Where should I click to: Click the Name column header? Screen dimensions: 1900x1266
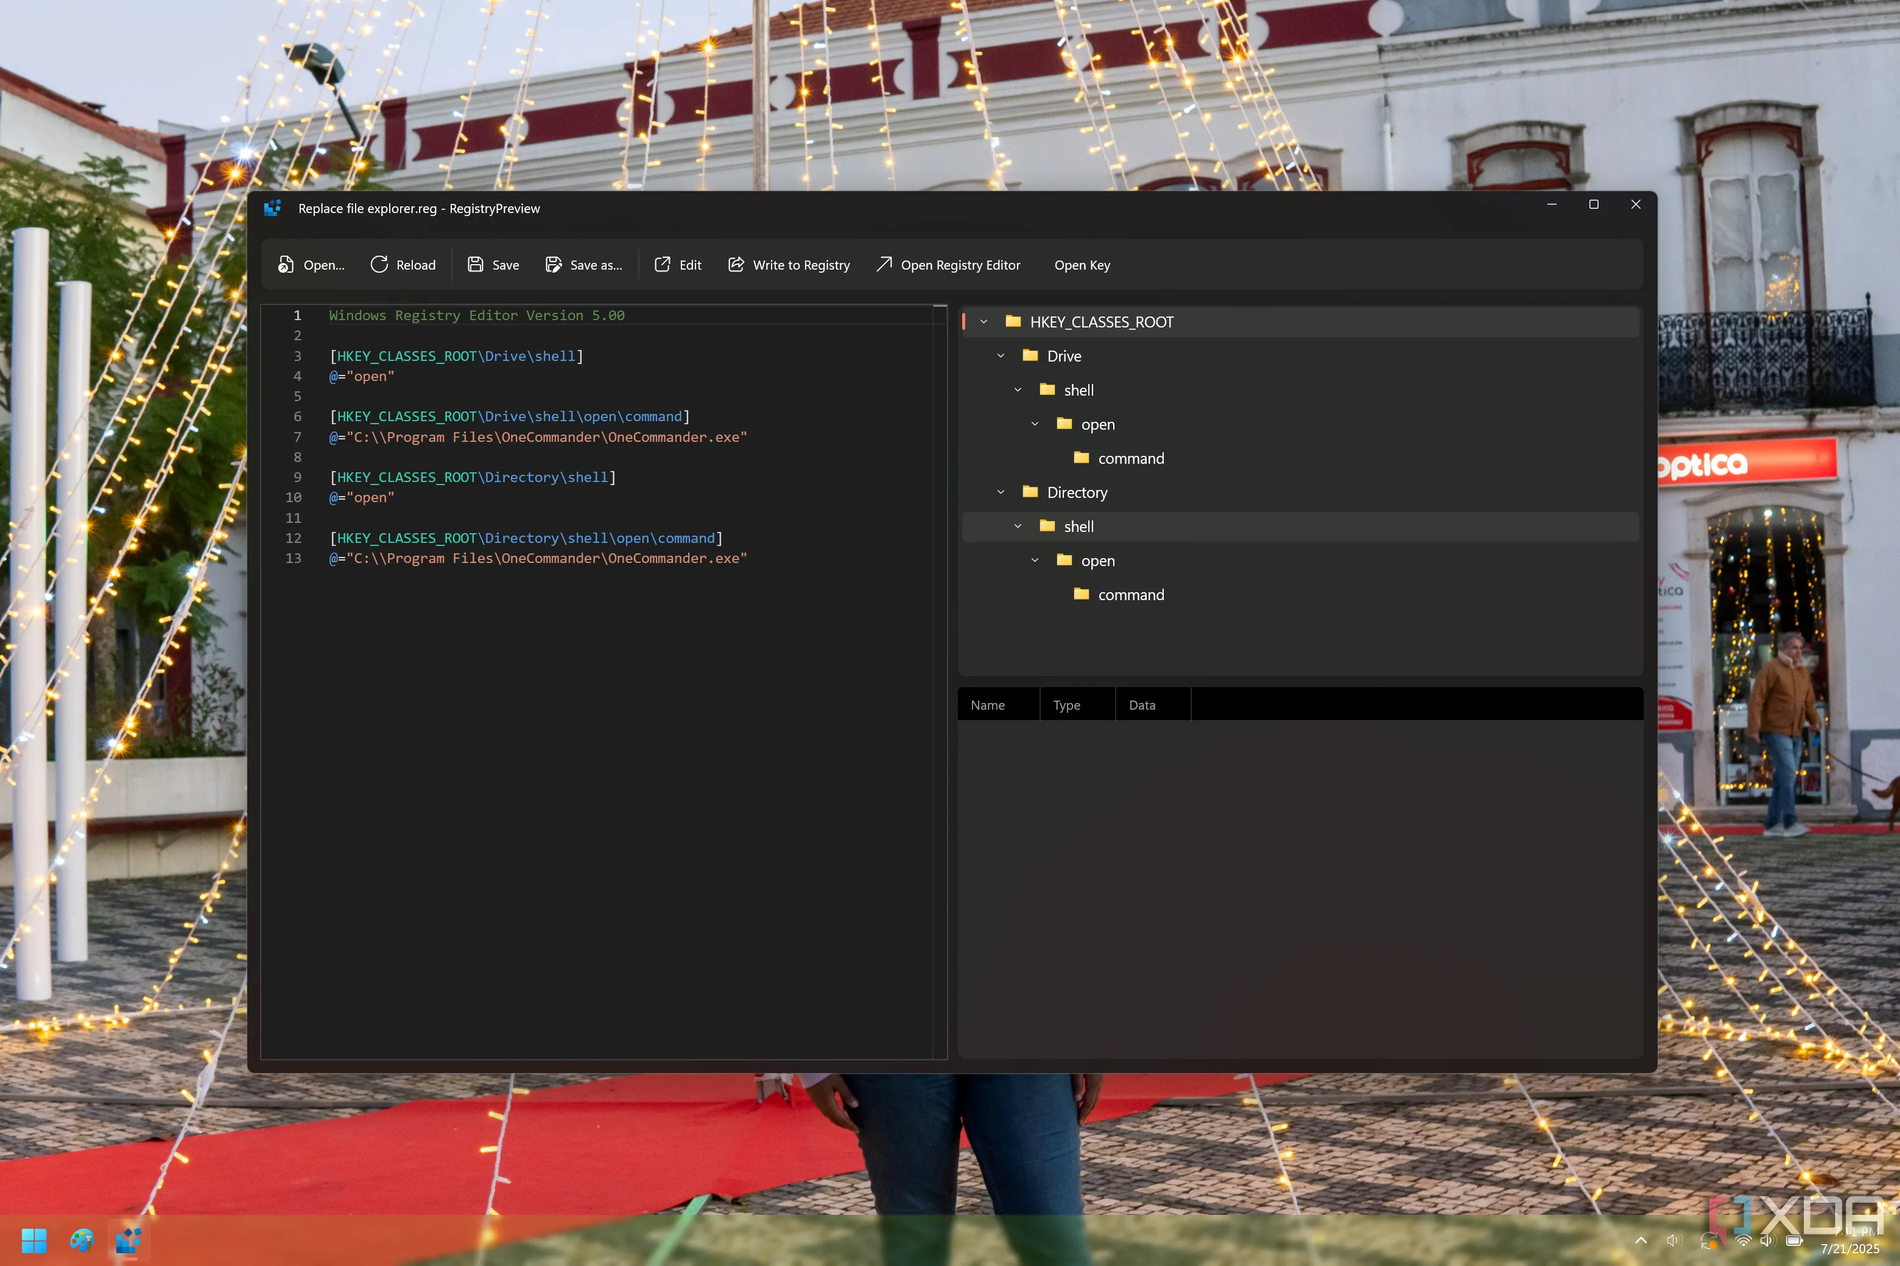tap(988, 705)
